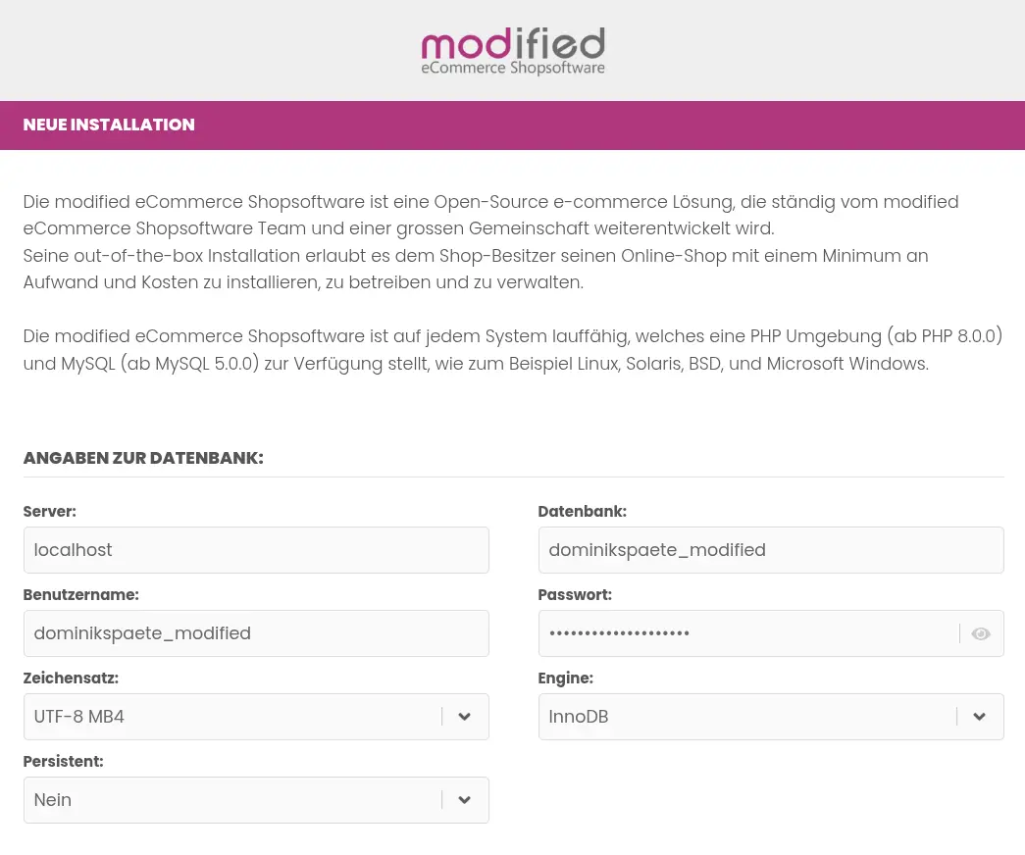Click the ANGABEN ZUR DATENBANK heading
This screenshot has width=1025, height=855.
143,458
